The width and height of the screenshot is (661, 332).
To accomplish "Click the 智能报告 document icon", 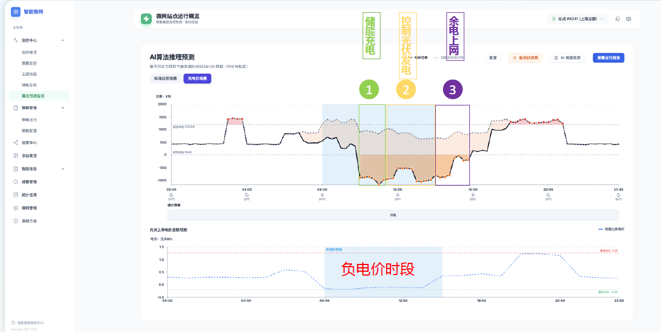I will tap(16, 169).
